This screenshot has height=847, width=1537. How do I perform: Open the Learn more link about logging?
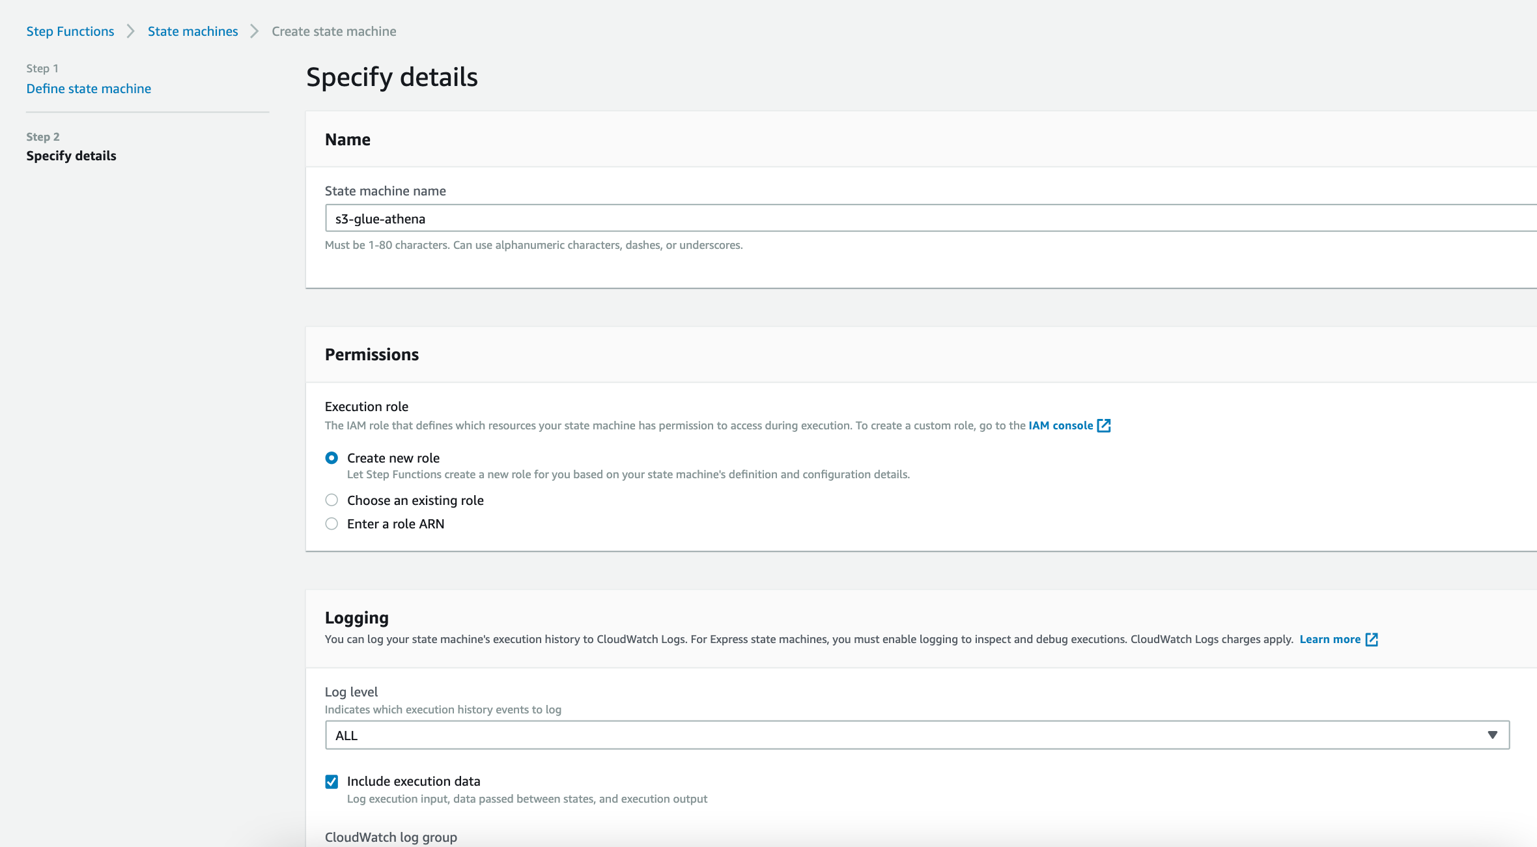point(1330,639)
